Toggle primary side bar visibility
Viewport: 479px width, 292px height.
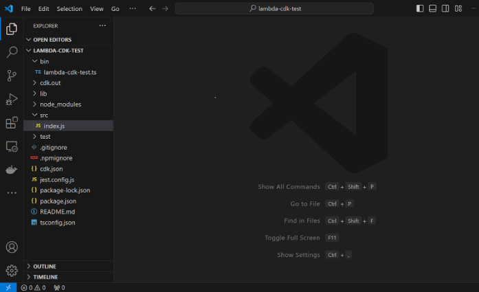[420, 8]
